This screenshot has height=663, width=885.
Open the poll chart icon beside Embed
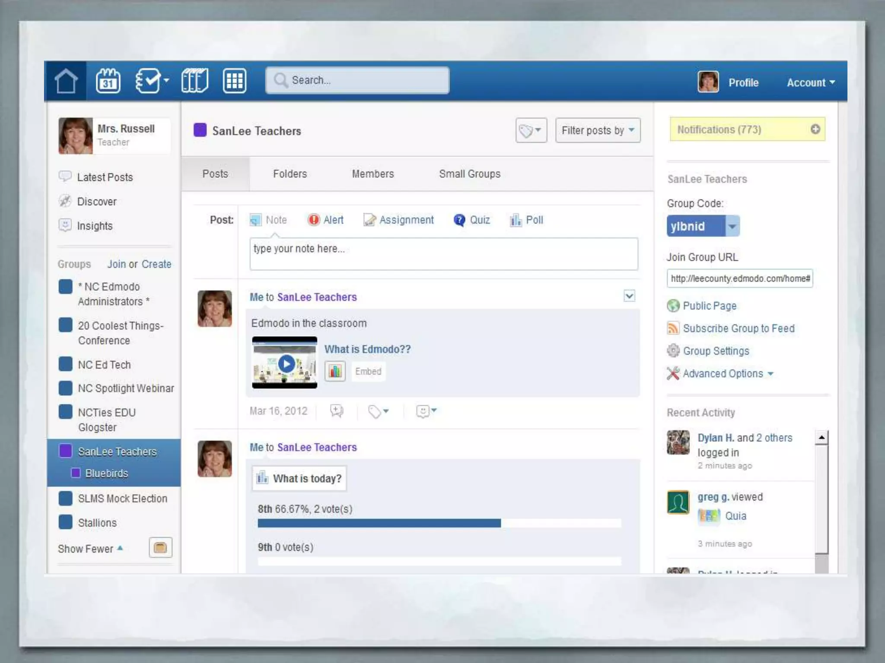pyautogui.click(x=335, y=371)
